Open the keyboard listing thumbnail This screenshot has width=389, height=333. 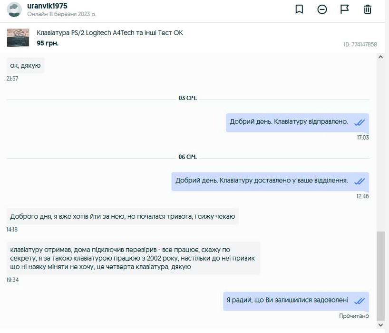pos(18,38)
